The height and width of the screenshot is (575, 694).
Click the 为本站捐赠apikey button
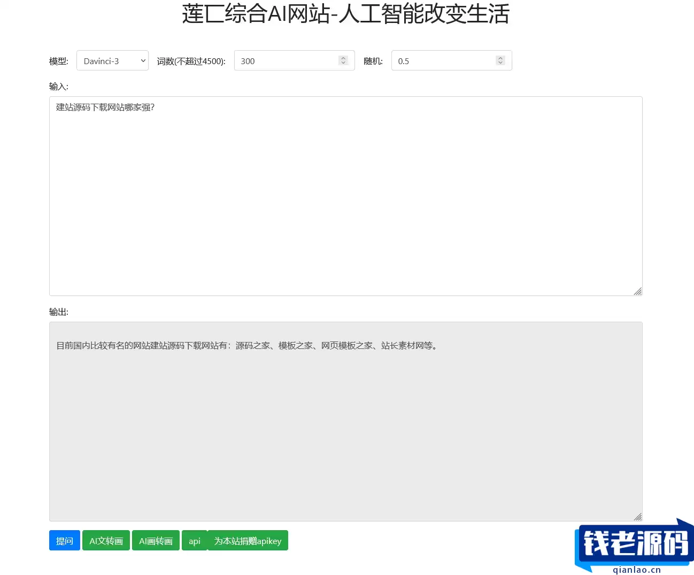tap(248, 540)
